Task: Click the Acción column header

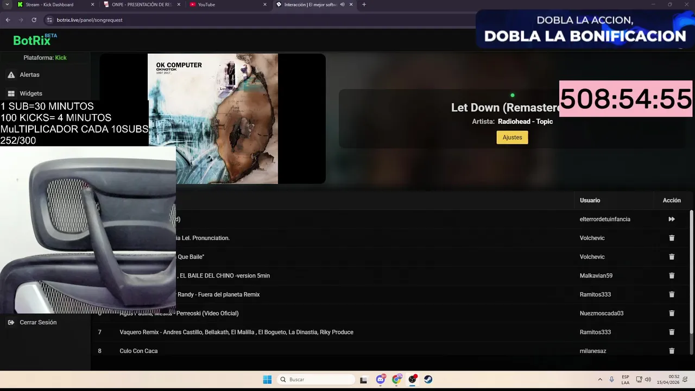Action: pyautogui.click(x=672, y=200)
